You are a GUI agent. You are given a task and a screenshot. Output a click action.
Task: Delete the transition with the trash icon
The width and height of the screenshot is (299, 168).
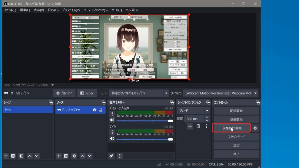pos(198,126)
